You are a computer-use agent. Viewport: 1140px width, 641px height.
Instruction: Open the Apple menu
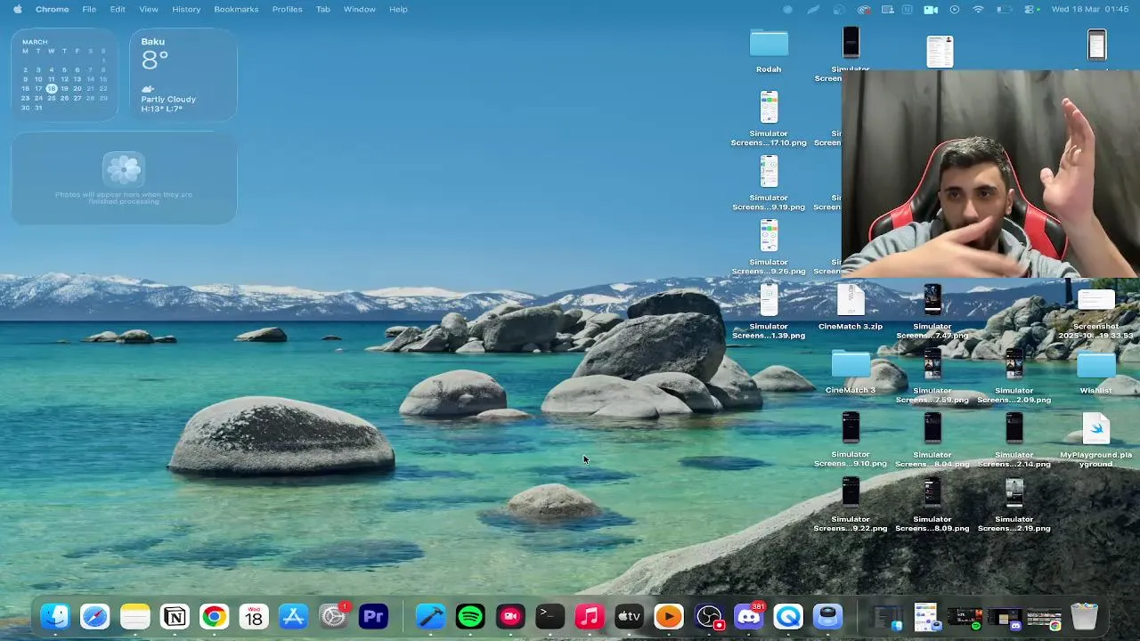[17, 9]
